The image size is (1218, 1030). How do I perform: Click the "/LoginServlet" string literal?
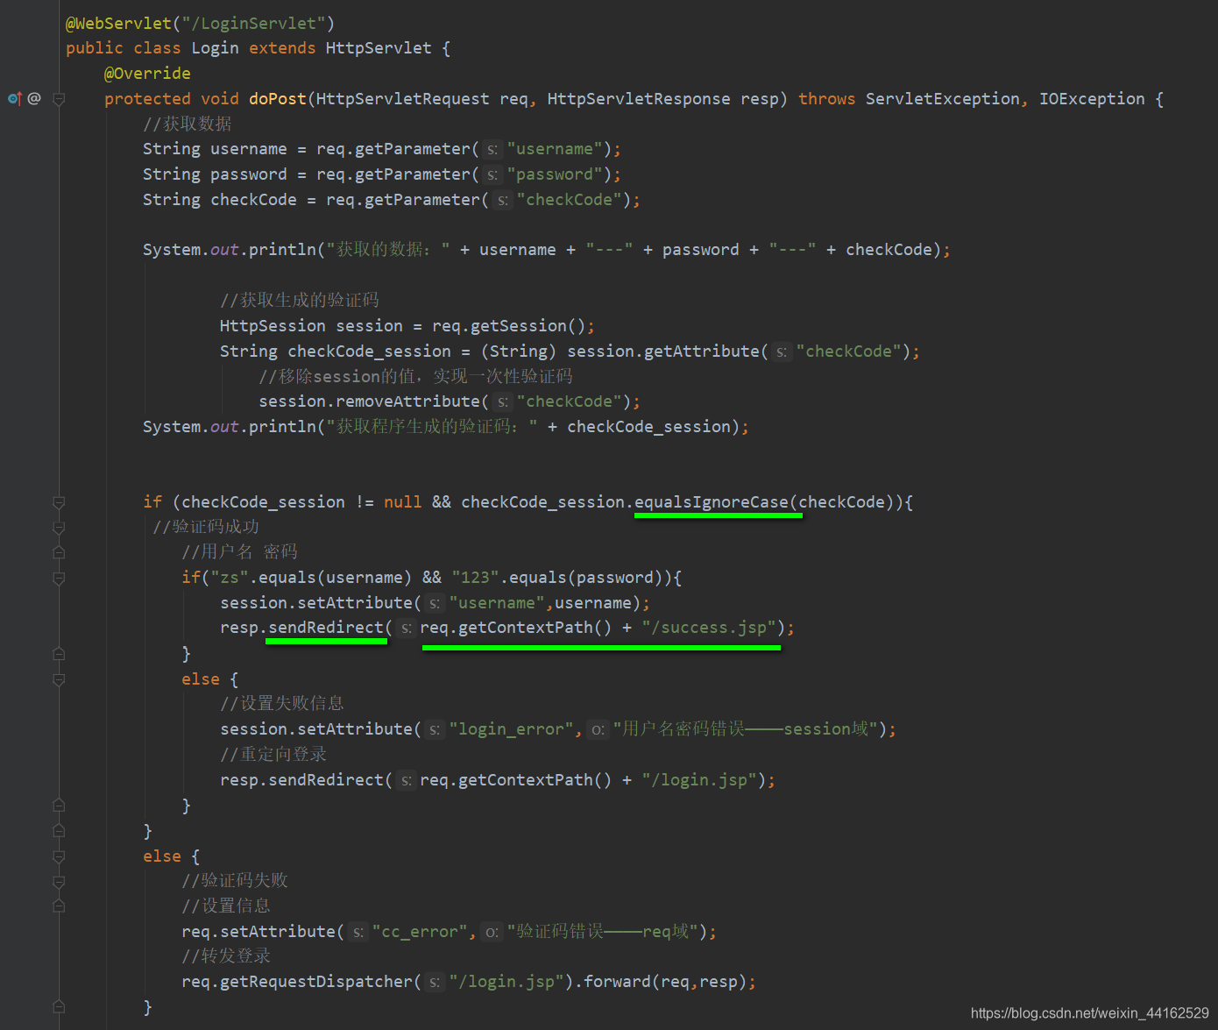pyautogui.click(x=253, y=24)
